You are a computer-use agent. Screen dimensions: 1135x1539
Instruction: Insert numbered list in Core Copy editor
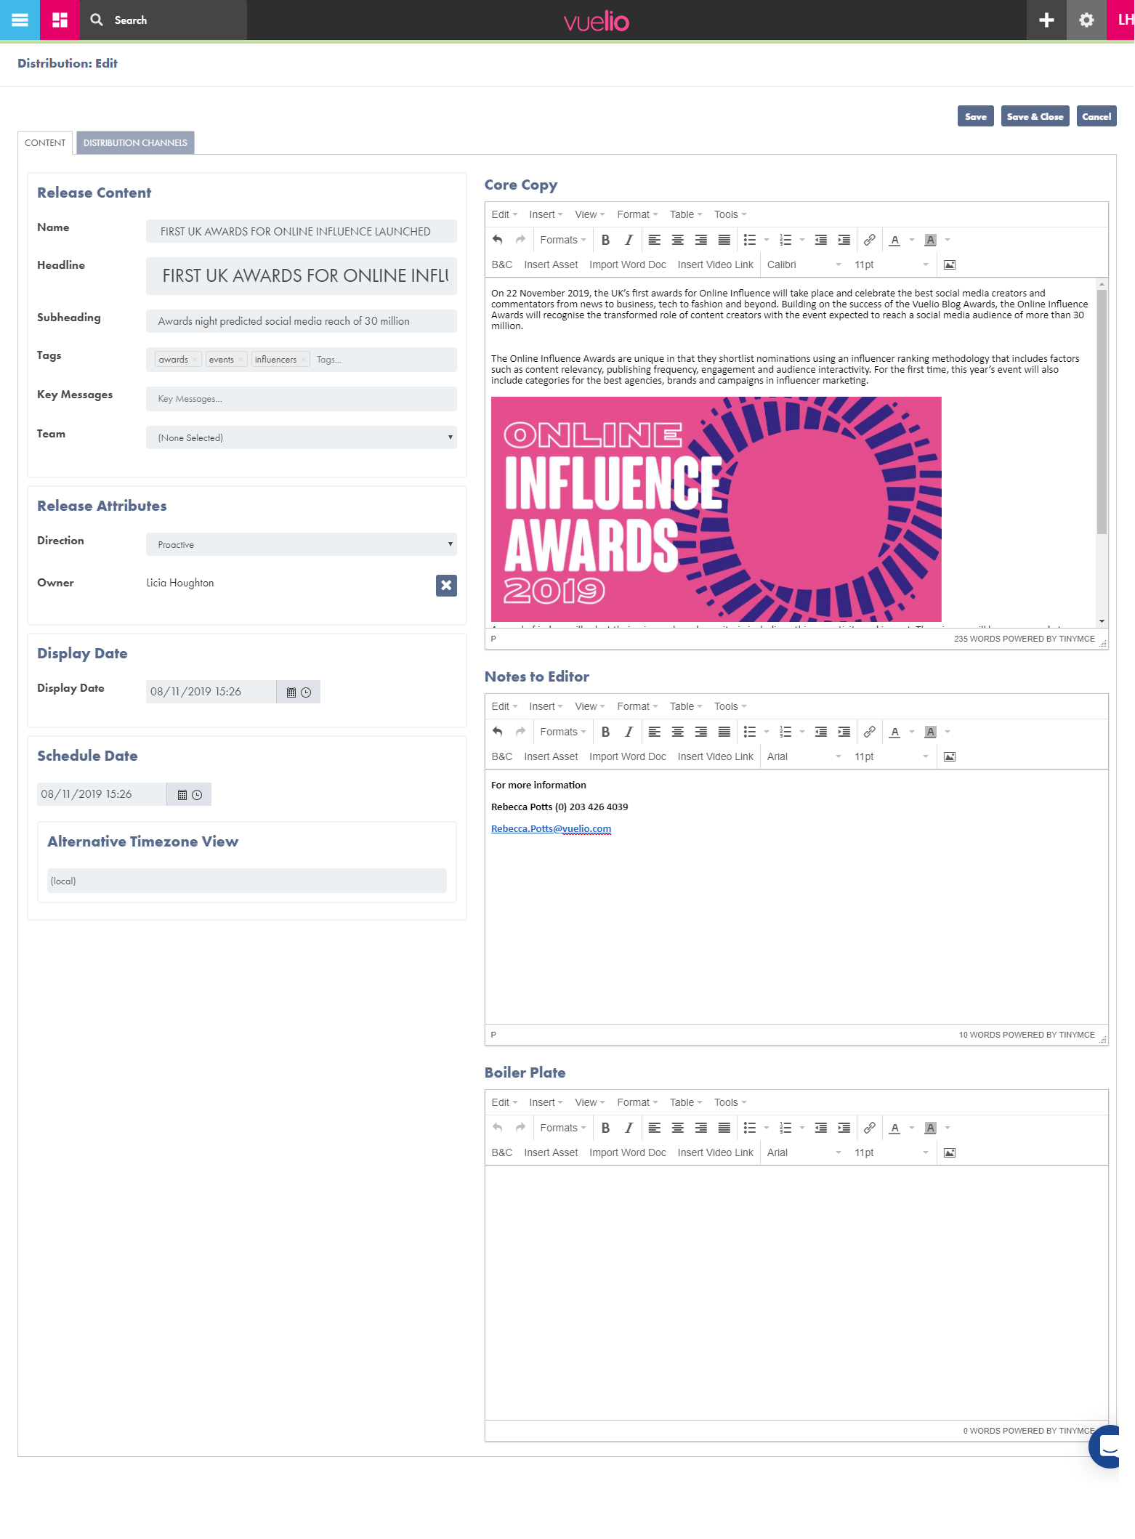785,240
